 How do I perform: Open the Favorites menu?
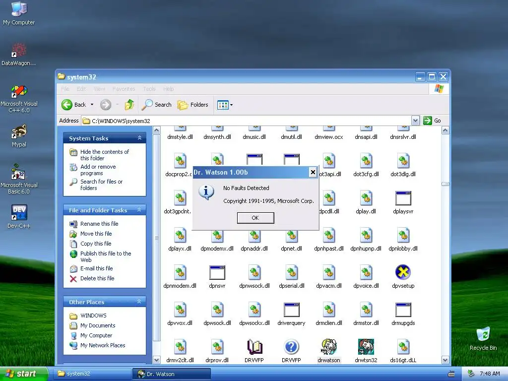(x=124, y=89)
